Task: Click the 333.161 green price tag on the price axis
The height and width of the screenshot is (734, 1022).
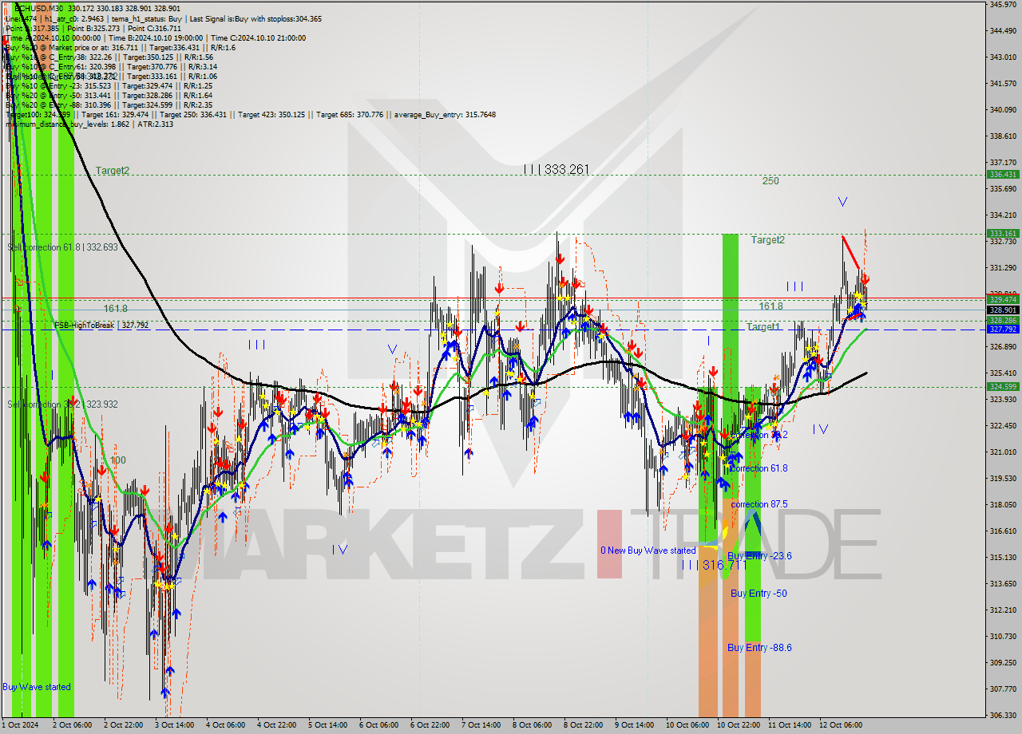Action: 1003,234
